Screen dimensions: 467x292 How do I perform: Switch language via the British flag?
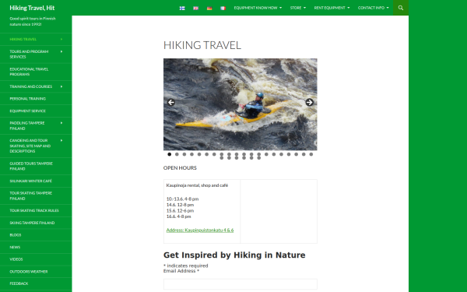tap(195, 8)
